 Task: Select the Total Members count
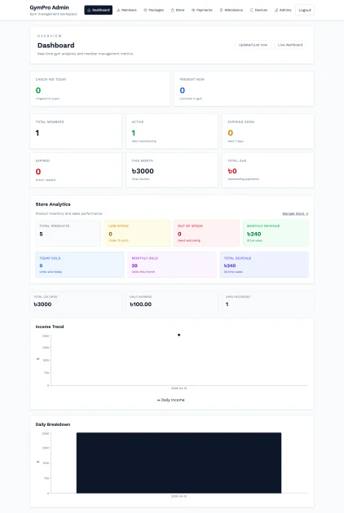pyautogui.click(x=37, y=133)
